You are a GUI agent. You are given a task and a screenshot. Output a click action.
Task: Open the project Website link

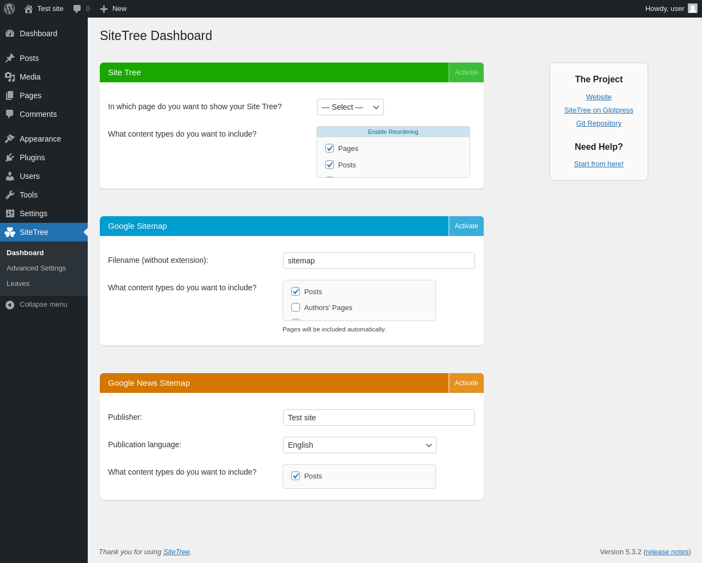[599, 97]
